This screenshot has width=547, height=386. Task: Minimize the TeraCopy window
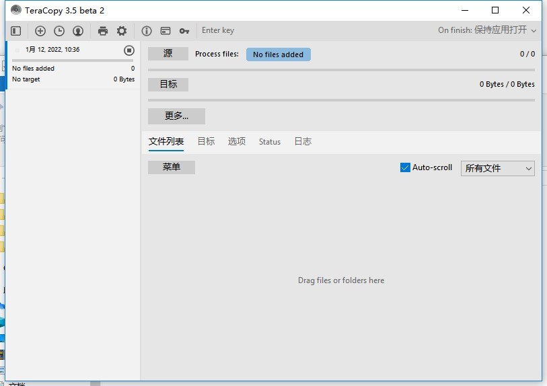tap(465, 11)
